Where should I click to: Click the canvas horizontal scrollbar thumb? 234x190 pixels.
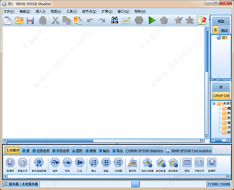50,141
